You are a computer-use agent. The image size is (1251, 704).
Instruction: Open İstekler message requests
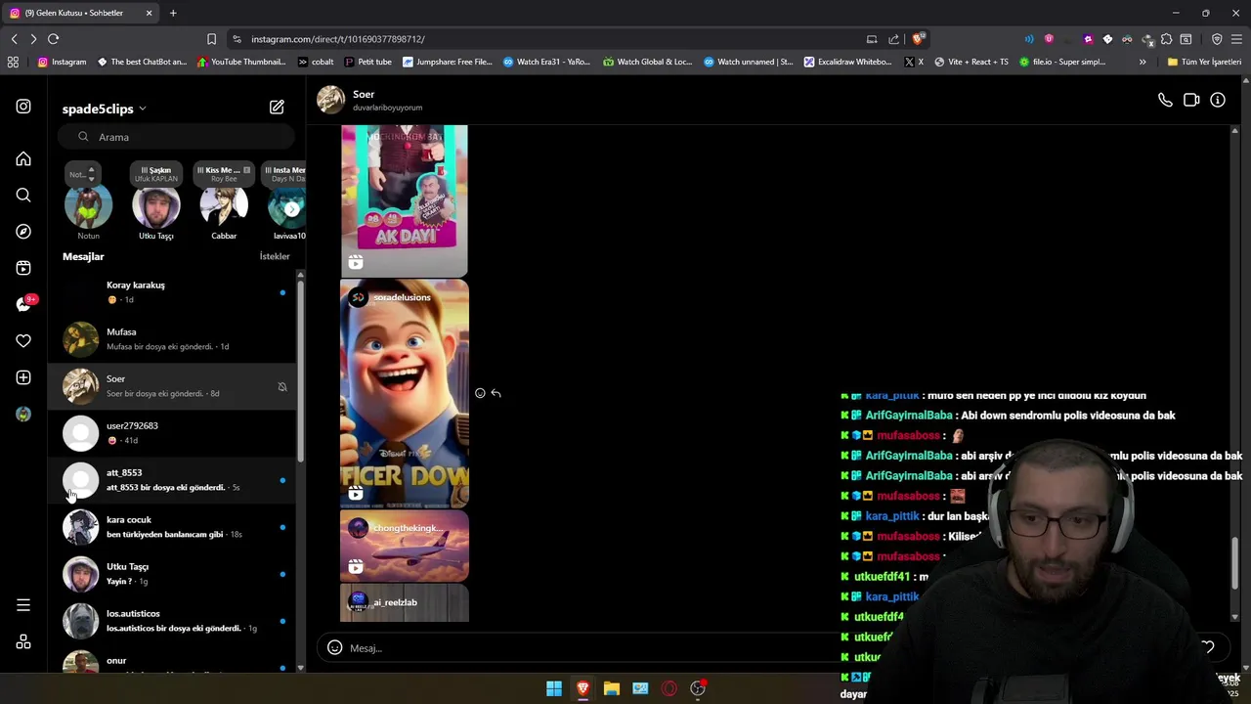[x=275, y=256]
